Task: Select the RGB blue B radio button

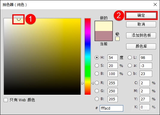Action: pyautogui.click(x=97, y=99)
